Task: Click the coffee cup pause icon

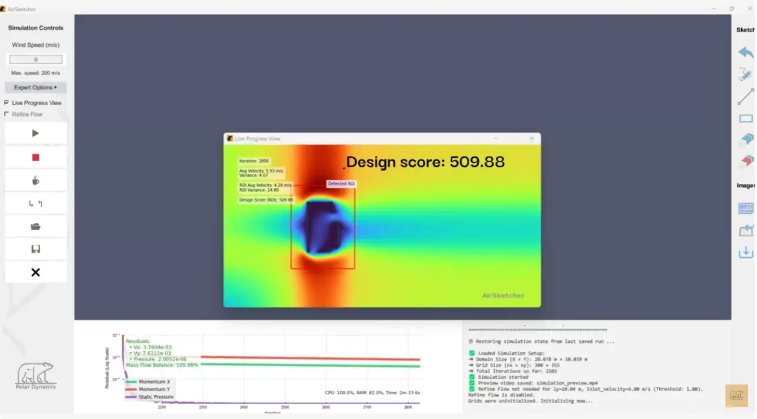Action: click(36, 179)
